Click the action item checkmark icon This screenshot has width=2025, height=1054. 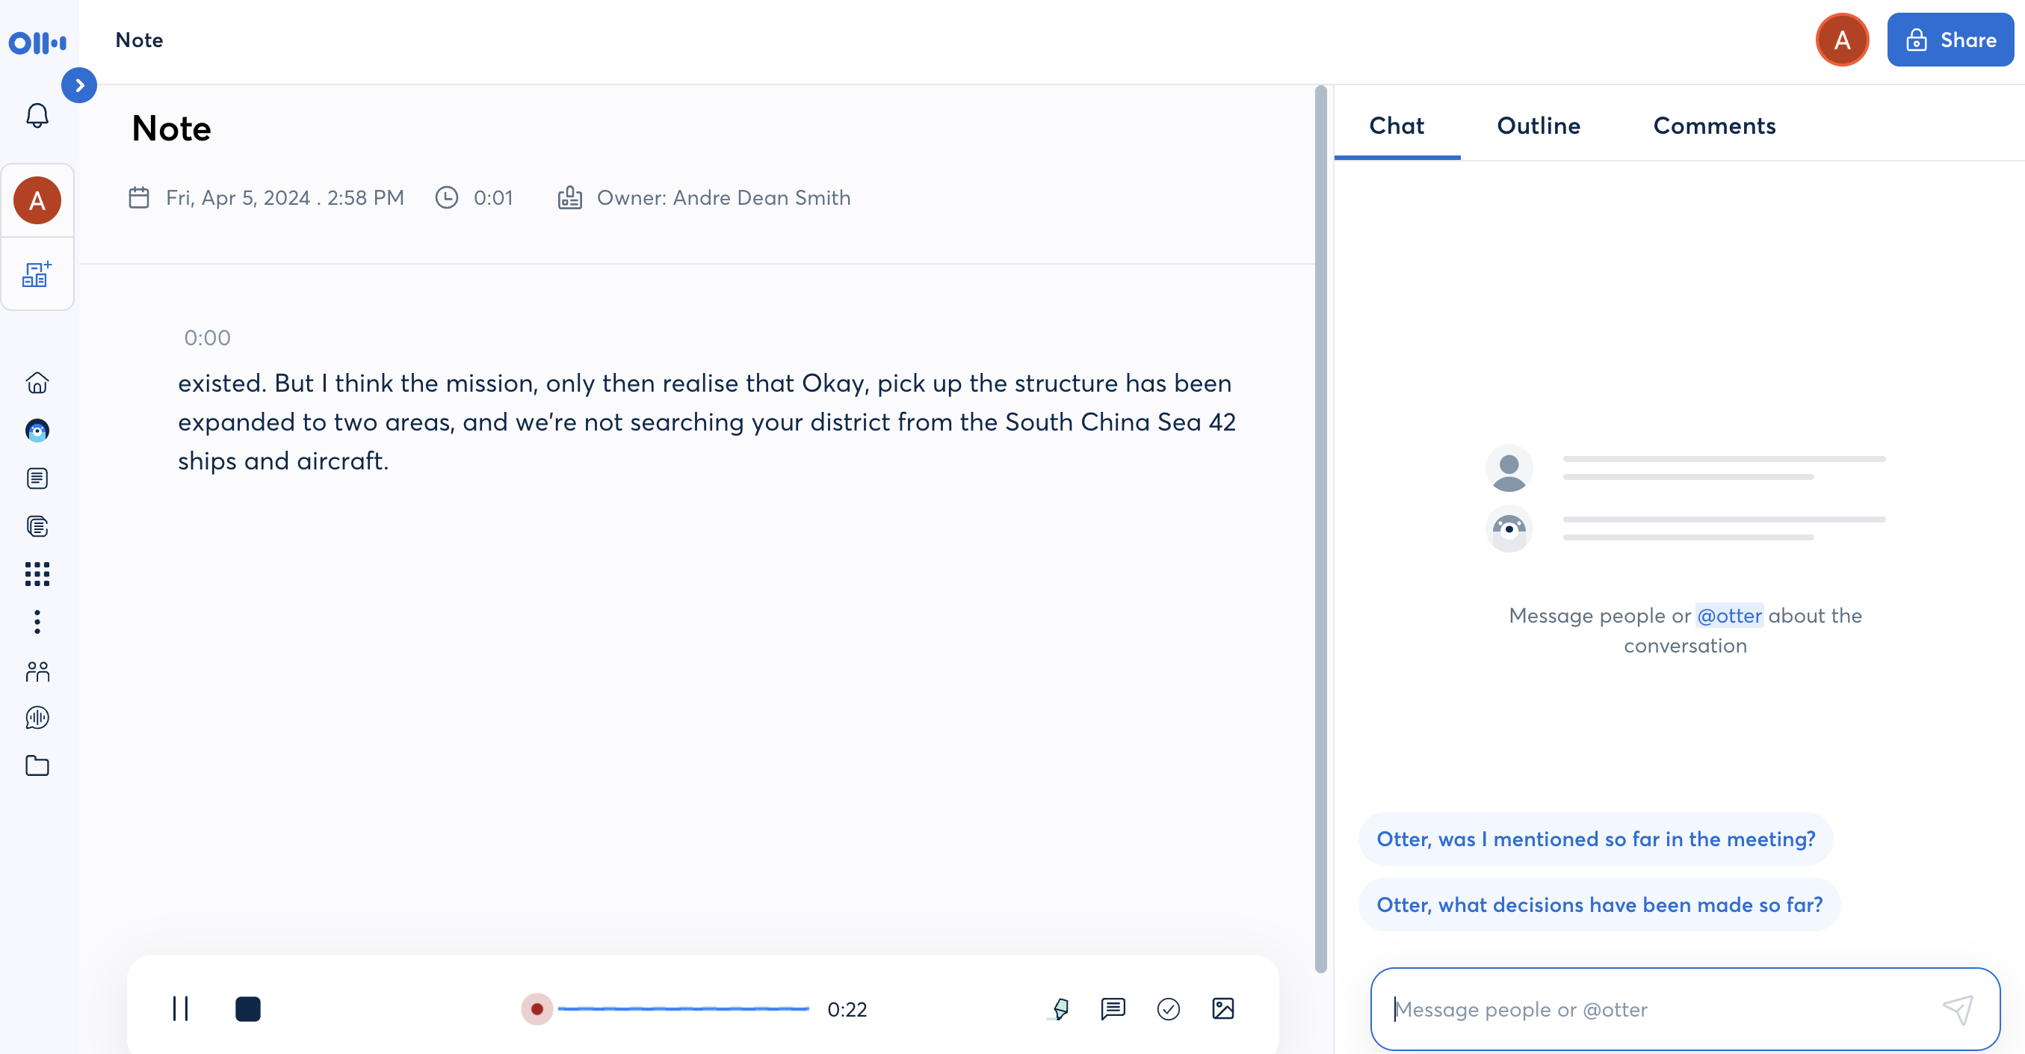1168,1008
